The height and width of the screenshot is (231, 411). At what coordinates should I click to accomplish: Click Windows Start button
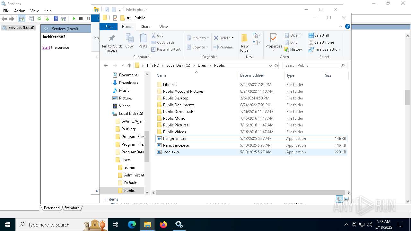point(8,225)
